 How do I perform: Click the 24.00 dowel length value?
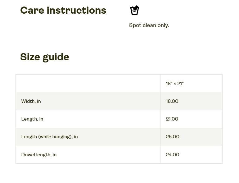[x=173, y=155]
